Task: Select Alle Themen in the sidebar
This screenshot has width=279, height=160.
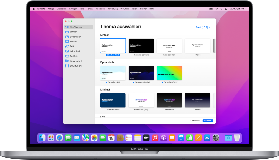Action: click(78, 27)
